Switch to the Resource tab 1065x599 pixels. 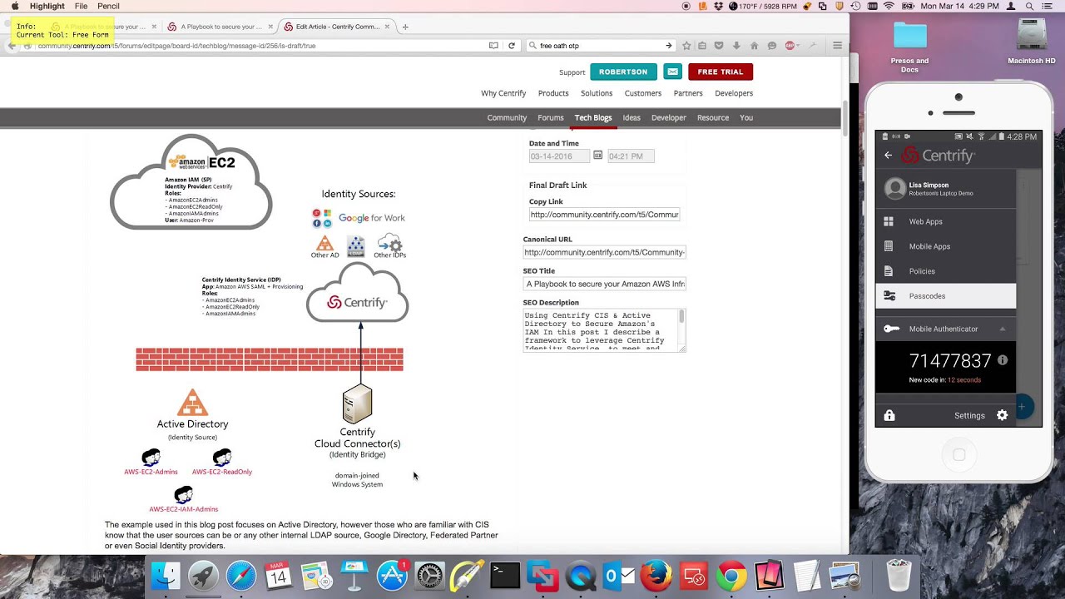[x=713, y=118]
